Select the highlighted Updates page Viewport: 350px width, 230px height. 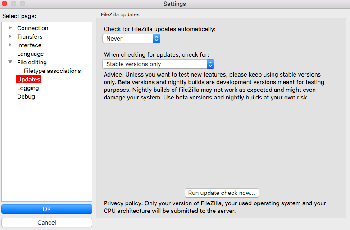[28, 79]
